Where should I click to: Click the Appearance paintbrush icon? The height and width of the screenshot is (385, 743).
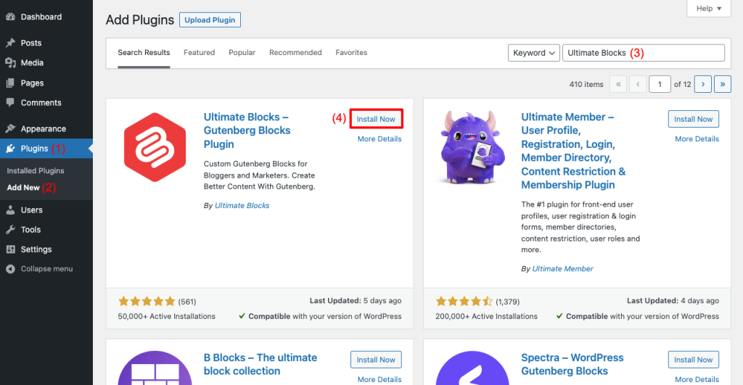(10, 129)
